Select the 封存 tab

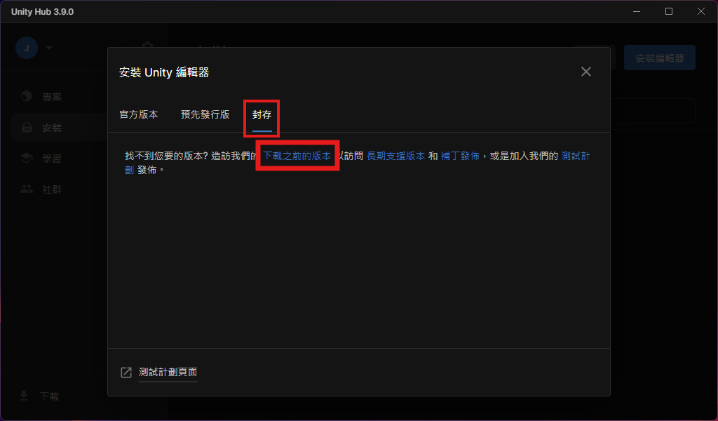coord(262,114)
